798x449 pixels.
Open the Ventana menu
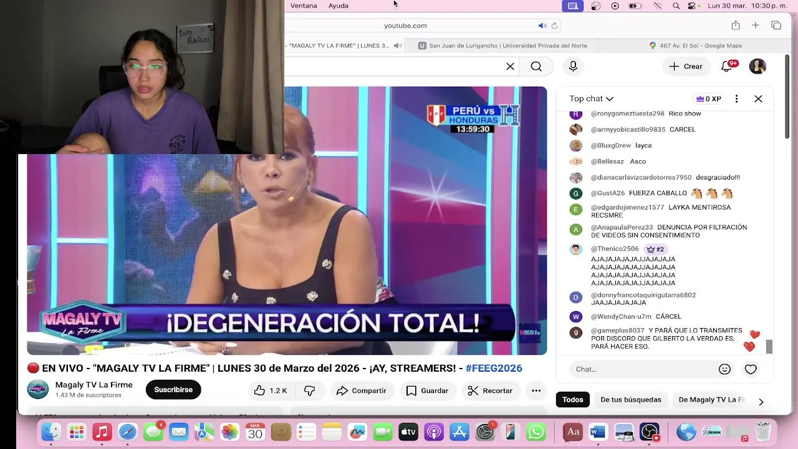(x=304, y=6)
